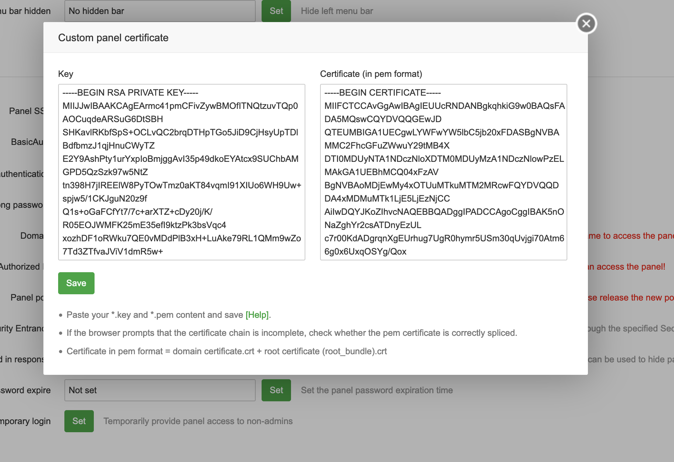This screenshot has height=462, width=674.
Task: Click the "Key" label above the textarea
Action: 65,74
